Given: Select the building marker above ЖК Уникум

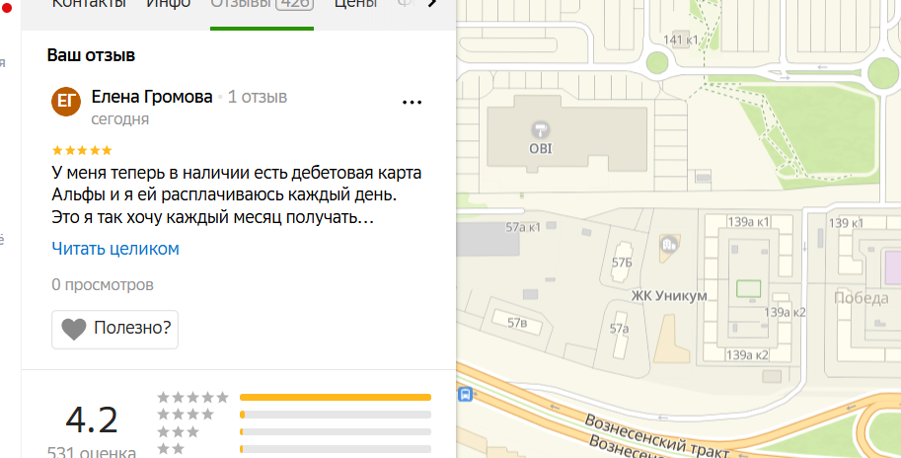Looking at the screenshot, I should (668, 245).
